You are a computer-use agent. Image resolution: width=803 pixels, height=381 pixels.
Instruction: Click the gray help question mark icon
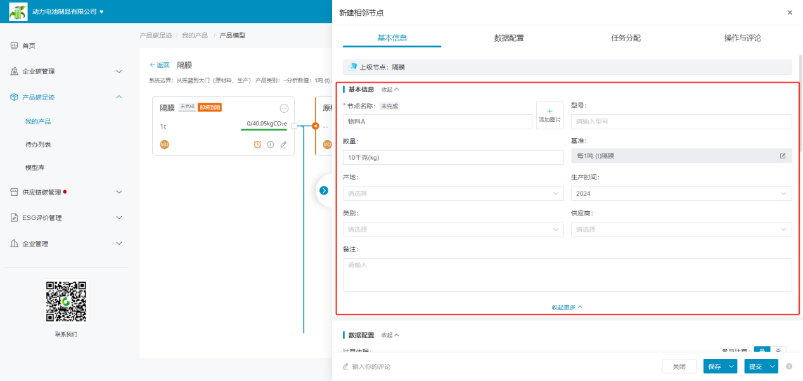tap(789, 366)
